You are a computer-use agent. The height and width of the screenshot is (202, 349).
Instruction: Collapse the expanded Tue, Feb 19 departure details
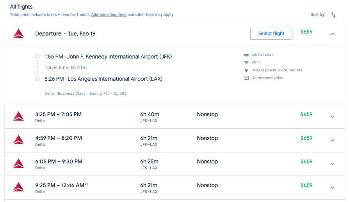[x=333, y=34]
